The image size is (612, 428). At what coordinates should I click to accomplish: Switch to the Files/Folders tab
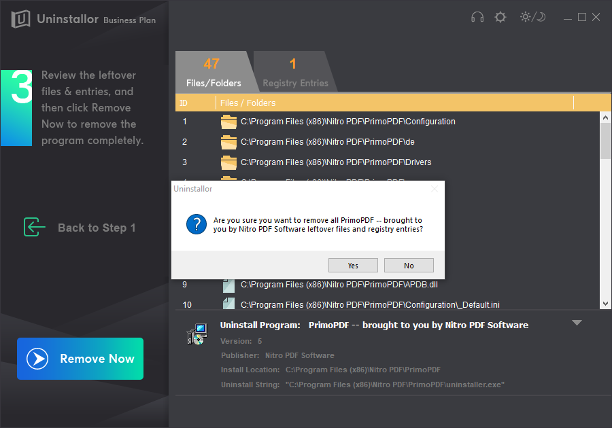click(x=214, y=72)
